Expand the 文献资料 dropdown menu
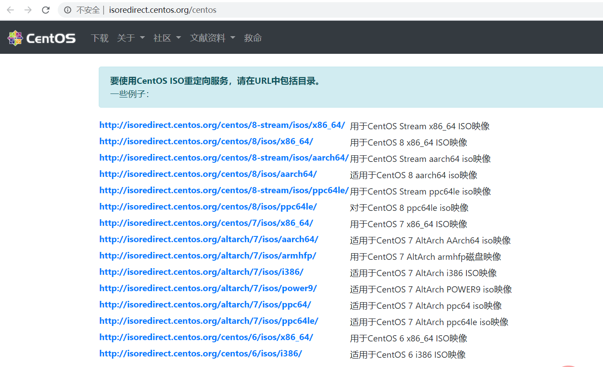 click(212, 38)
